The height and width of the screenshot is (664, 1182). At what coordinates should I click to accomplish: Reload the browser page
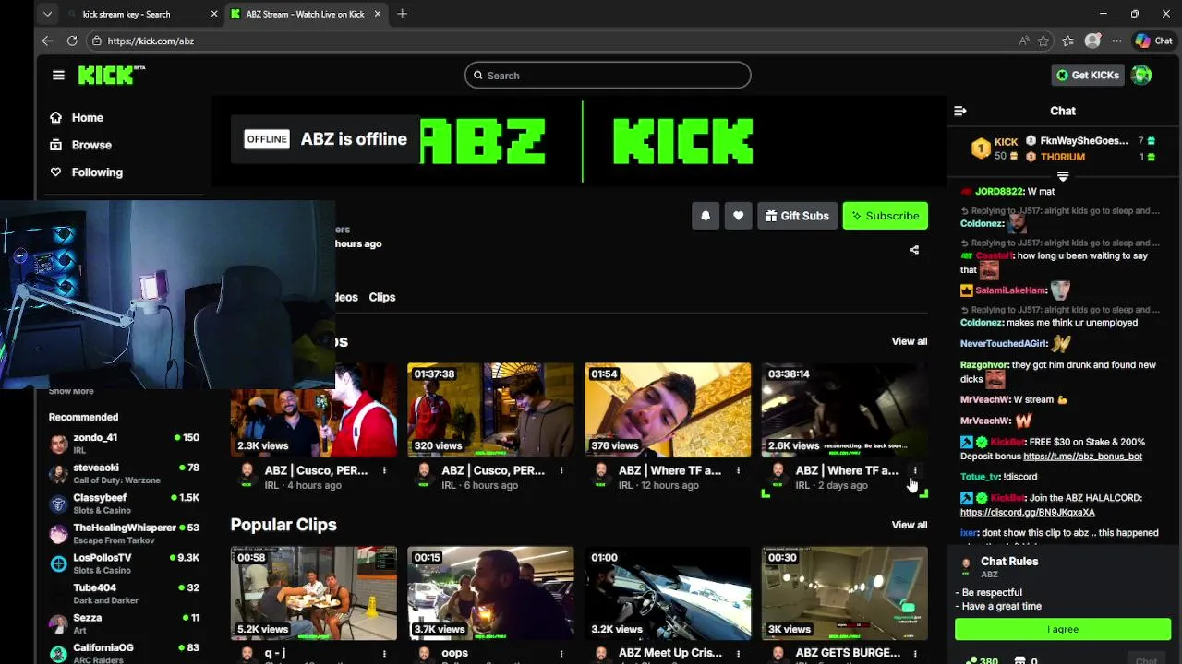pos(72,41)
